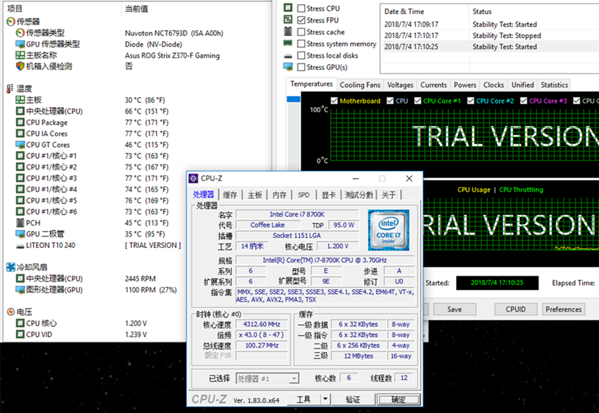Click the 传感器 gauge icon in sensor list
This screenshot has height=413, width=599.
[11, 21]
